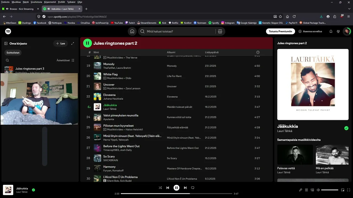Image resolution: width=353 pixels, height=198 pixels.
Task: Enter fullscreen player view
Action: (349, 190)
